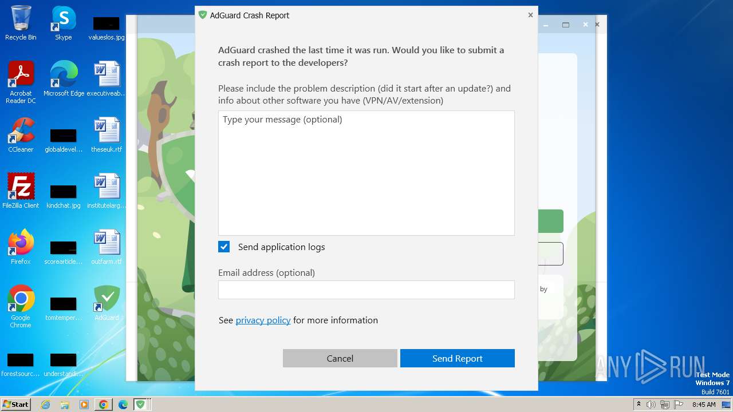Open Internet Explorer in the taskbar

coord(46,405)
